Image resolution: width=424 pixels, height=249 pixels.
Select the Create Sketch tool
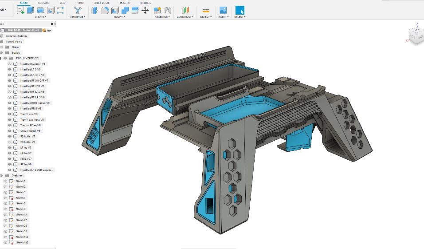[20, 11]
